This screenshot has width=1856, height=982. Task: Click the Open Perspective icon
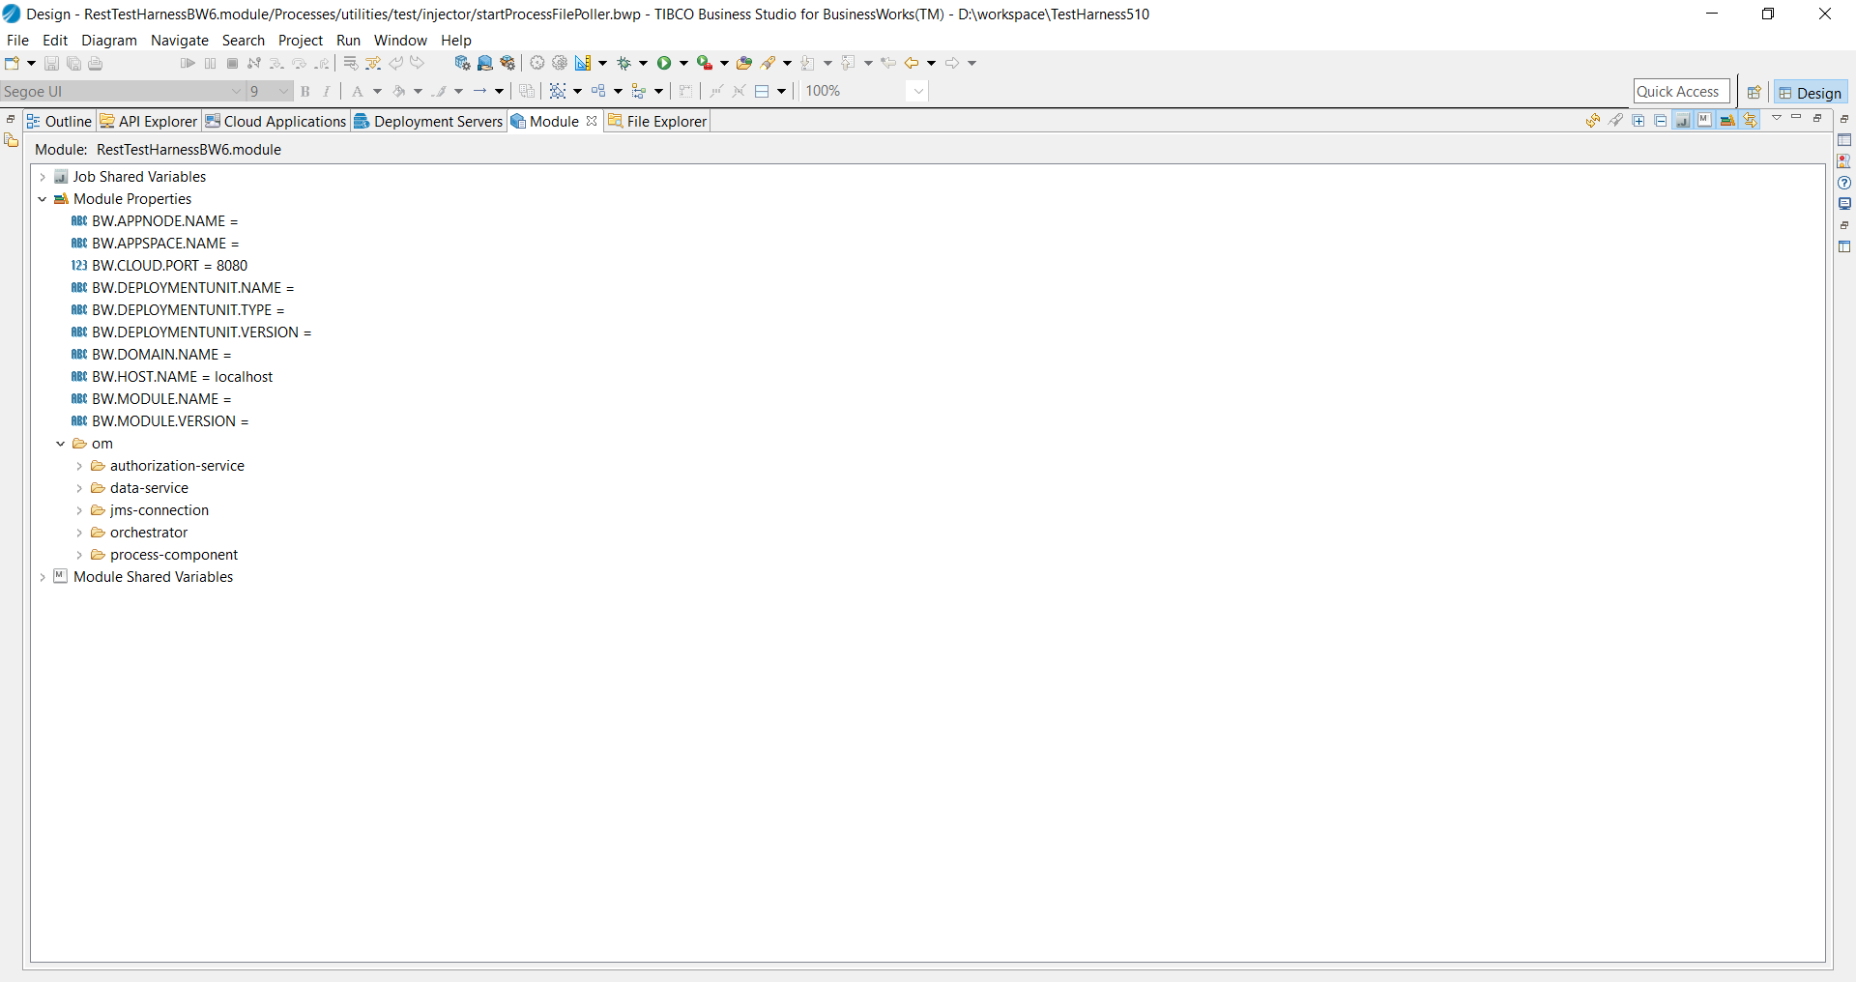pos(1754,93)
